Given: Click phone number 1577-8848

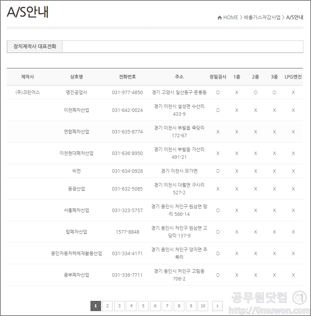Looking at the screenshot, I should tap(127, 232).
